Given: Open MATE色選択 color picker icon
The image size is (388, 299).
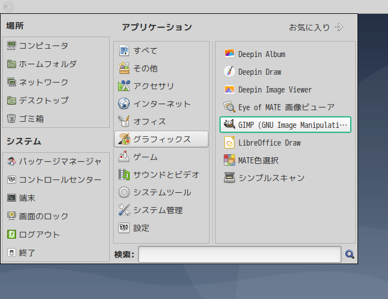Looking at the screenshot, I should [x=229, y=160].
